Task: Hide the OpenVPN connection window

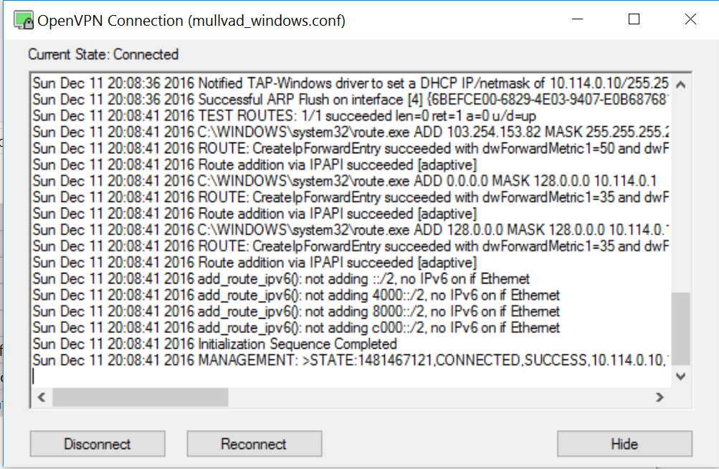Action: pos(624,444)
